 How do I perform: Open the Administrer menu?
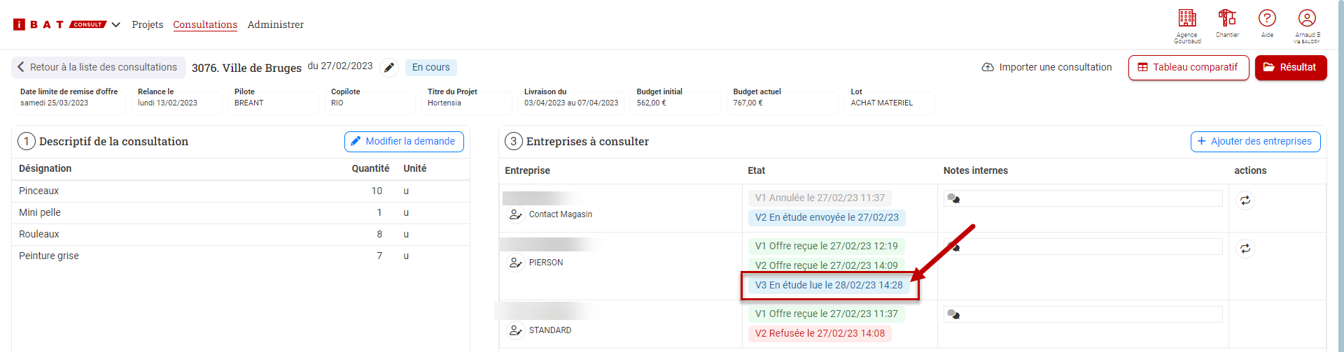click(x=275, y=25)
